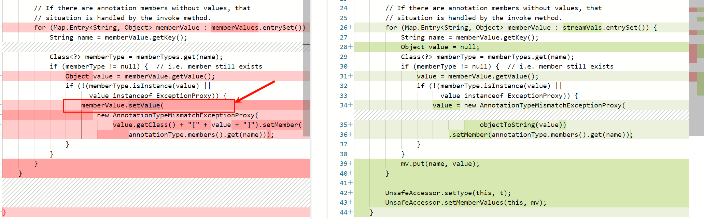Image resolution: width=704 pixels, height=219 pixels.
Task: Click line number 37 in the gutter
Action: 343,144
